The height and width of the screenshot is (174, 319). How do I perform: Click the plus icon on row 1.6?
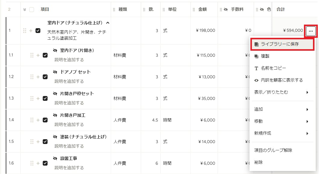coord(38,163)
